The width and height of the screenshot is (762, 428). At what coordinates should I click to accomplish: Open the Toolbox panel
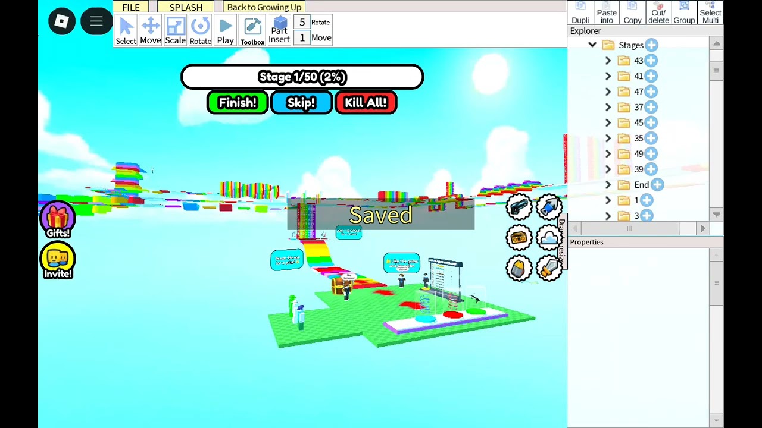tap(252, 31)
